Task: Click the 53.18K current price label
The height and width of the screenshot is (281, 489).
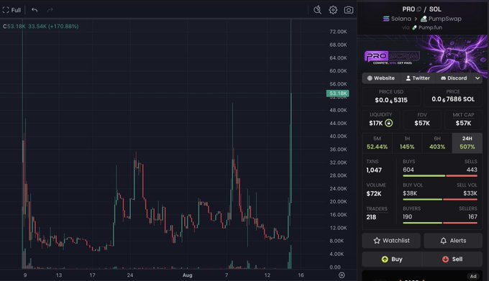Action: click(x=338, y=93)
